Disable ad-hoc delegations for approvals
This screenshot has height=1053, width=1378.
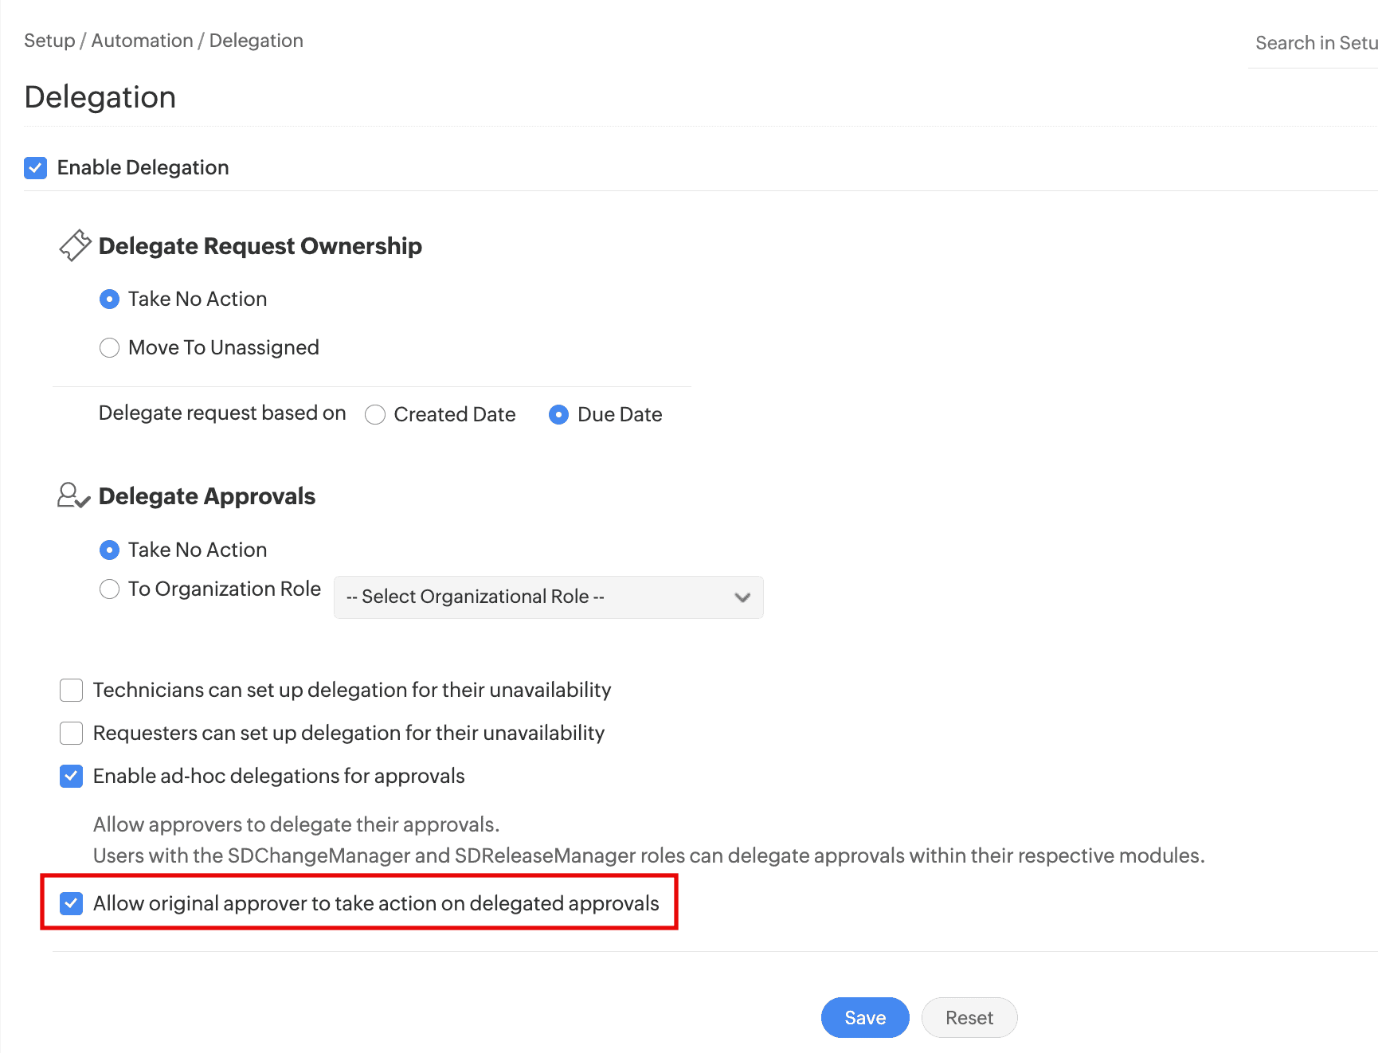coord(71,776)
